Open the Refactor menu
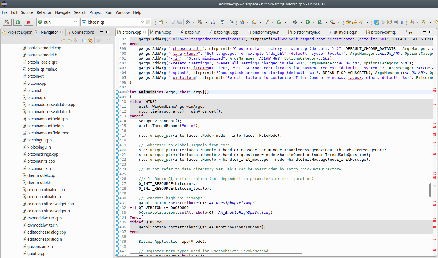 tap(44, 12)
